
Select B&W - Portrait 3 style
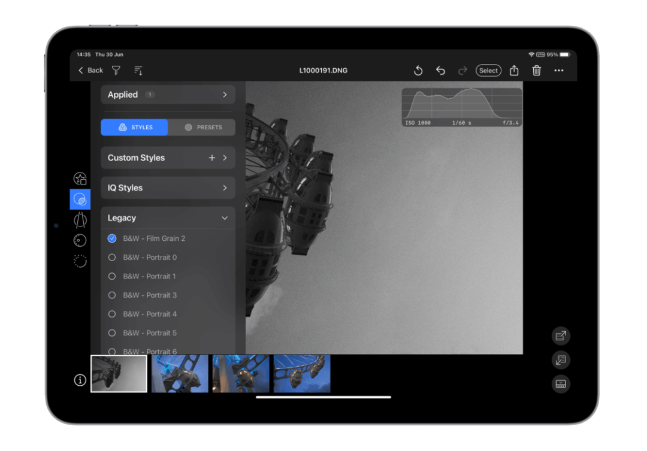(x=112, y=295)
